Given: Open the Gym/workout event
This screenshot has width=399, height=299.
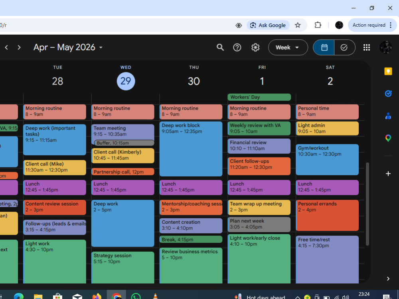Looking at the screenshot, I should point(327,160).
